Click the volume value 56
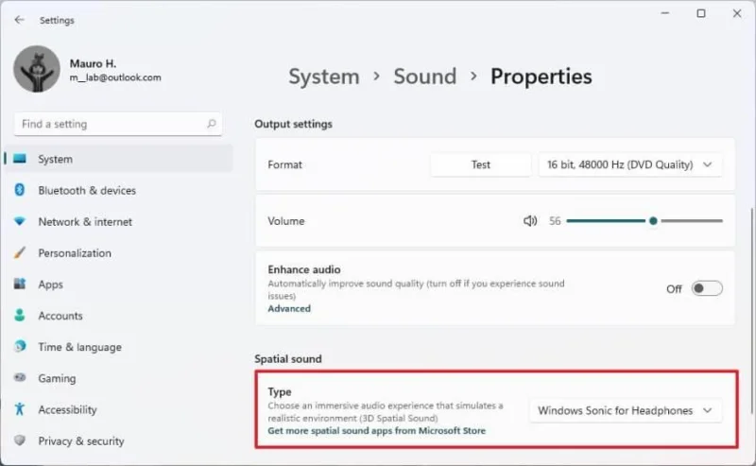 [x=555, y=221]
